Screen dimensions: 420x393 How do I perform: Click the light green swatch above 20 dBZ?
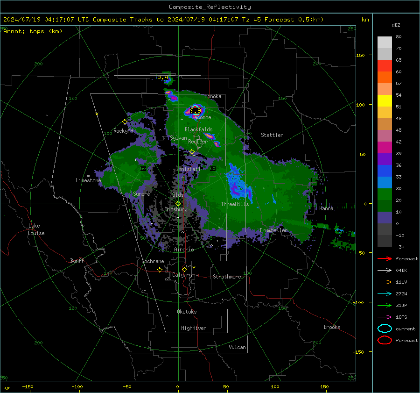(385, 194)
